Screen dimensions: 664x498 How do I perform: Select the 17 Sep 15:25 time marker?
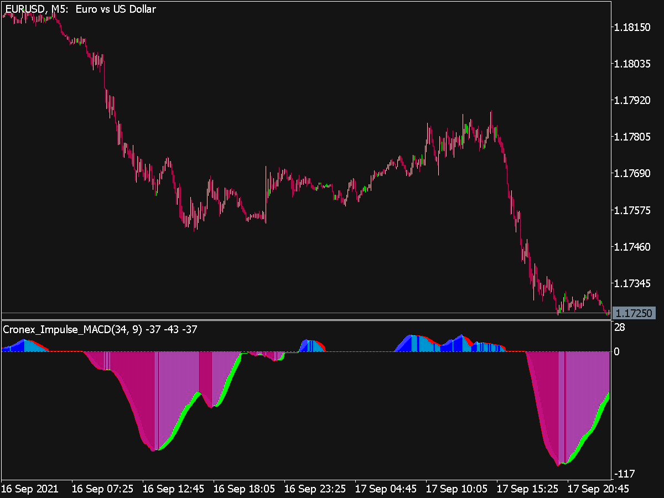coord(527,489)
